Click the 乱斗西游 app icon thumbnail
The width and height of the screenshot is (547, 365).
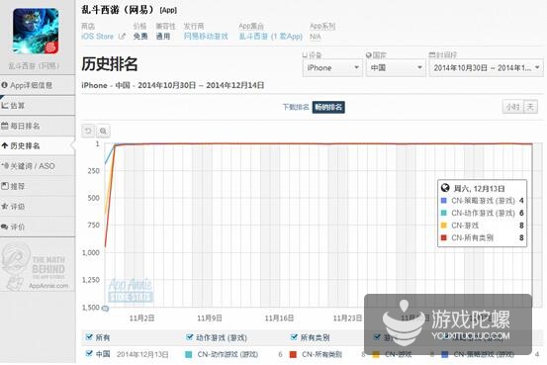[x=36, y=31]
